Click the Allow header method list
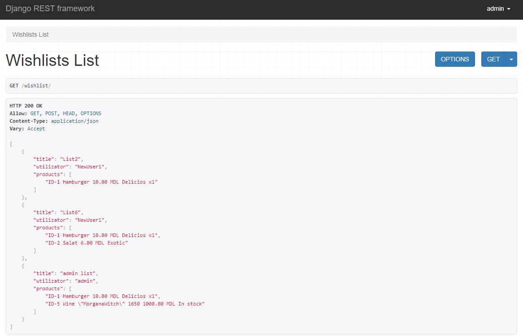This screenshot has height=336, width=523. [65, 113]
